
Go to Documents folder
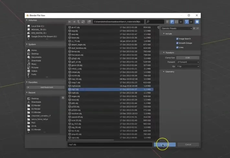45,57
